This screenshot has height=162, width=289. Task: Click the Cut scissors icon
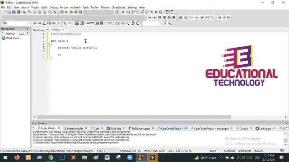coord(35,12)
